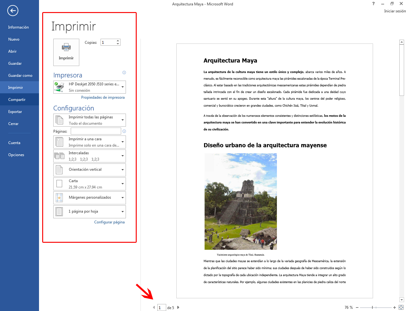Click the next page arrow below the preview
Viewport: 406px width, 311px height.
(x=178, y=307)
